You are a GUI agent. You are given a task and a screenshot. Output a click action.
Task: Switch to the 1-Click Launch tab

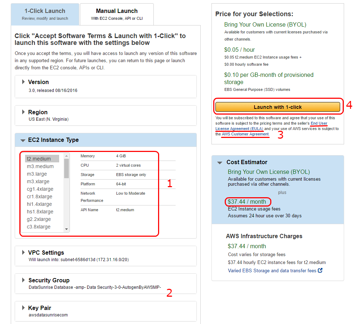pos(45,14)
